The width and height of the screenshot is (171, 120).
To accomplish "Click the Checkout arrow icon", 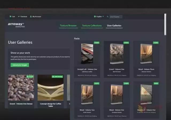I will (x=19, y=16).
